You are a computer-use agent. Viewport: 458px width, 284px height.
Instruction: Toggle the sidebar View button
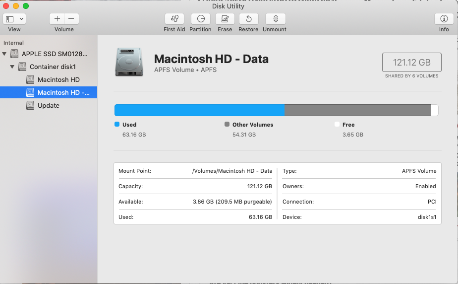coord(10,19)
